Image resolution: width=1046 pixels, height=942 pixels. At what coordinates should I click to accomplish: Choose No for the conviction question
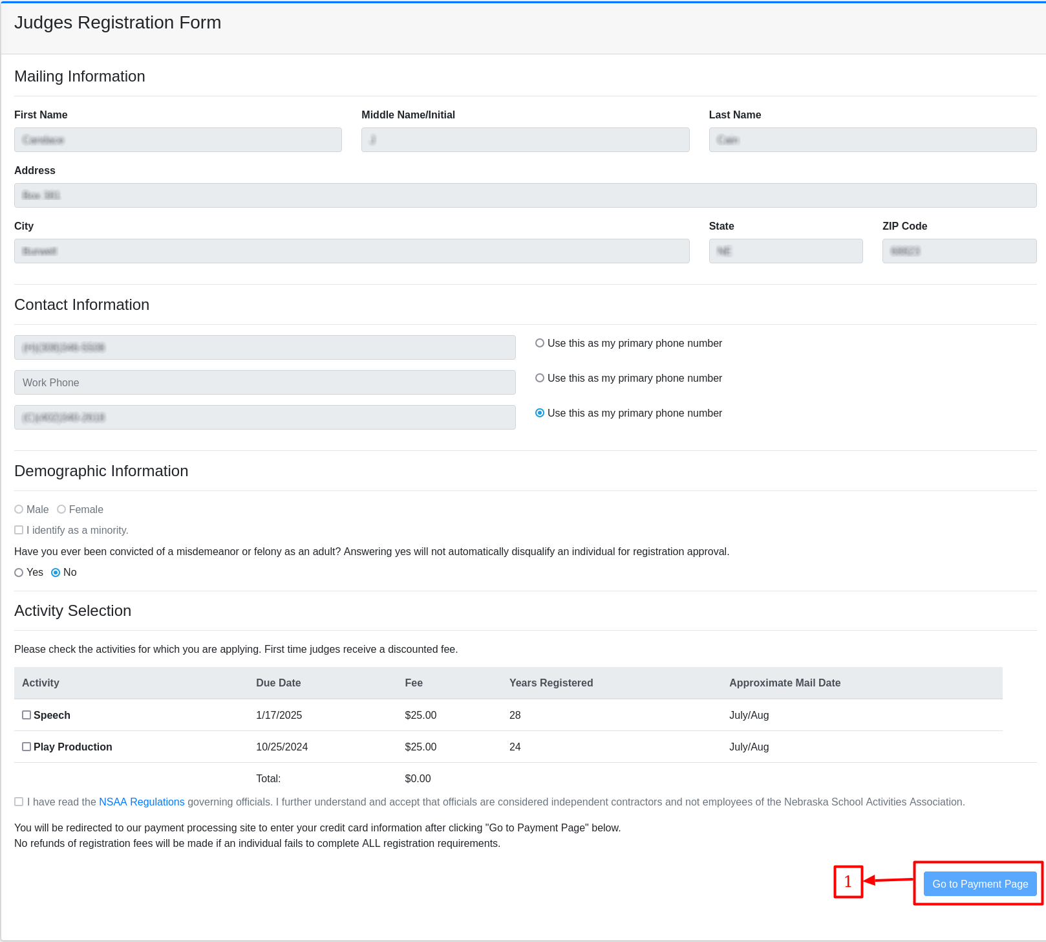[x=56, y=573]
